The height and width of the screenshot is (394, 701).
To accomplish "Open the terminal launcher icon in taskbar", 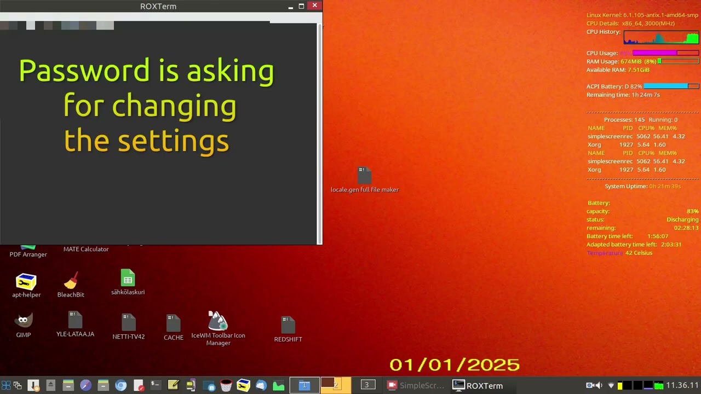I will (156, 385).
